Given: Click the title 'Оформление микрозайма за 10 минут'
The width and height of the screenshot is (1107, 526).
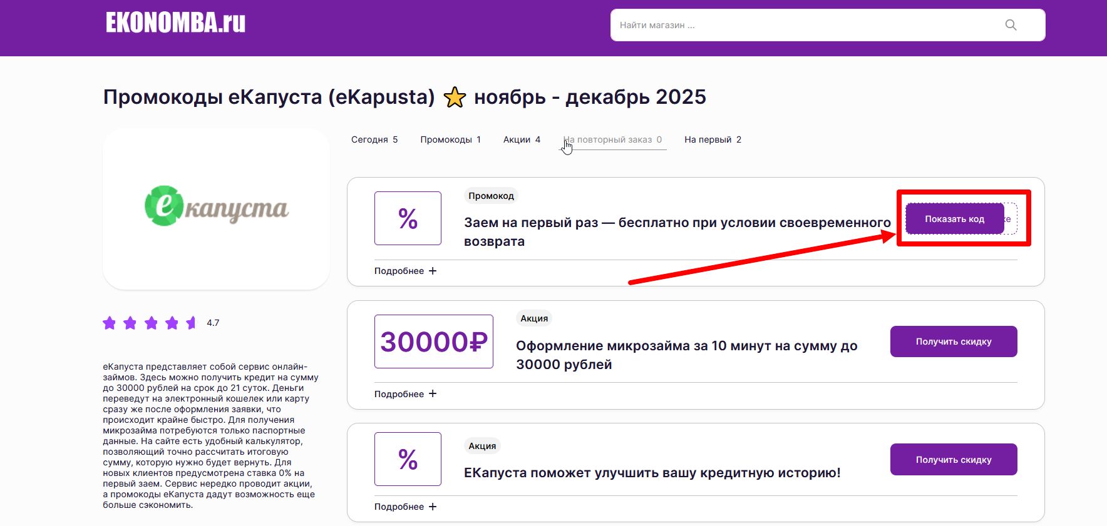Looking at the screenshot, I should pos(686,355).
